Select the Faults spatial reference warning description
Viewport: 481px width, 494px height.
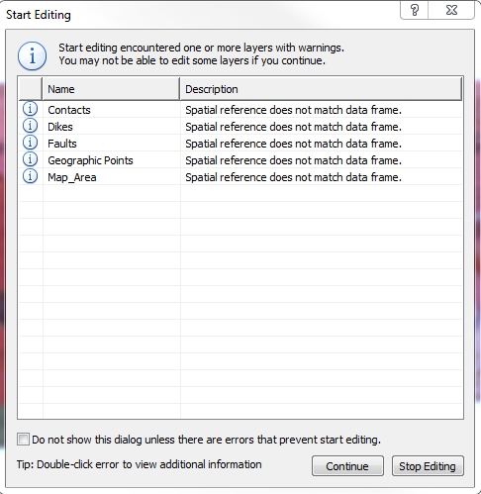pos(293,144)
